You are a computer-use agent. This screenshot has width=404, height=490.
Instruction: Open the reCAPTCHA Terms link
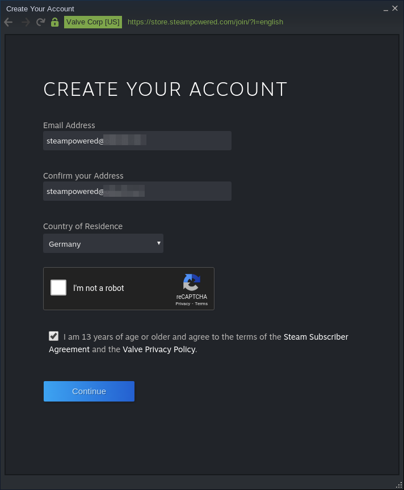pyautogui.click(x=201, y=304)
